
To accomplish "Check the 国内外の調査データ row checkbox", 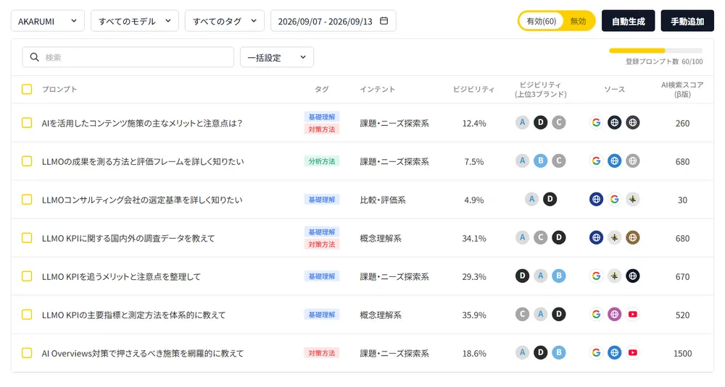I will 27,237.
